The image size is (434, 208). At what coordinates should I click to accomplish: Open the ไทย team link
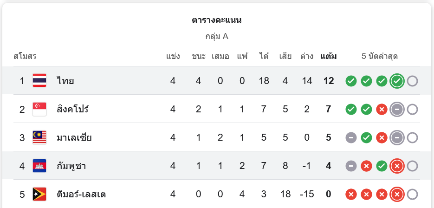click(65, 81)
